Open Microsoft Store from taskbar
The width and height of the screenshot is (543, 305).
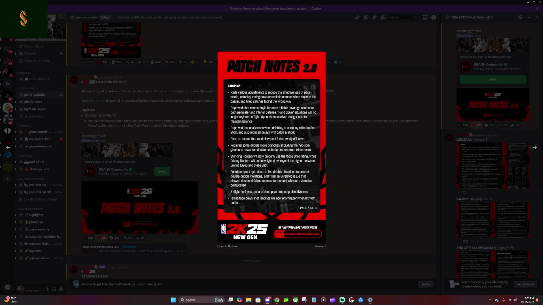tap(258, 300)
